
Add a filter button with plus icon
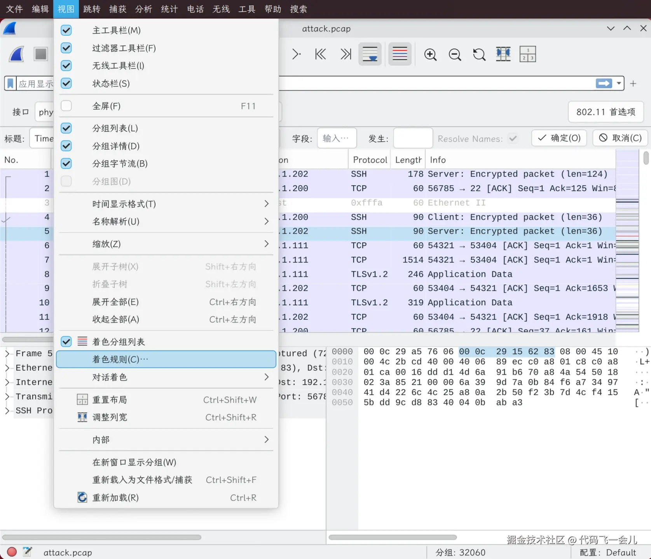coord(633,84)
